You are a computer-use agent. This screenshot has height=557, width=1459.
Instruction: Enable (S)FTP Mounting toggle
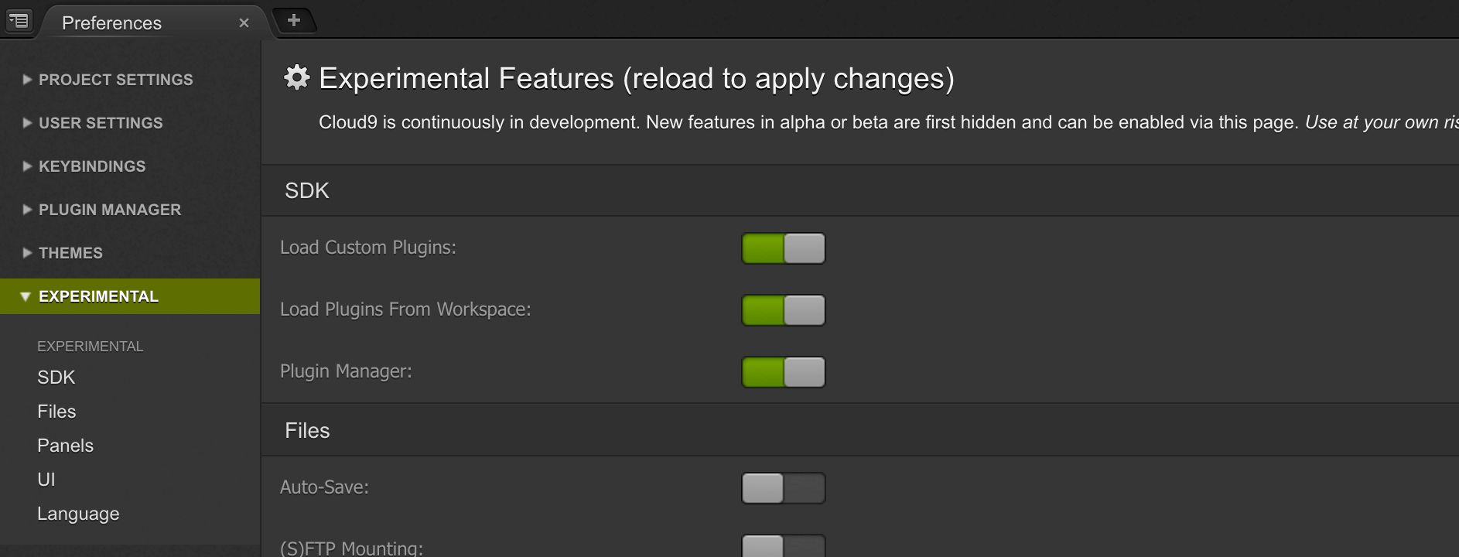click(x=783, y=546)
